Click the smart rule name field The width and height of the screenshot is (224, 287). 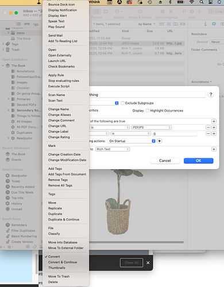click(x=147, y=95)
